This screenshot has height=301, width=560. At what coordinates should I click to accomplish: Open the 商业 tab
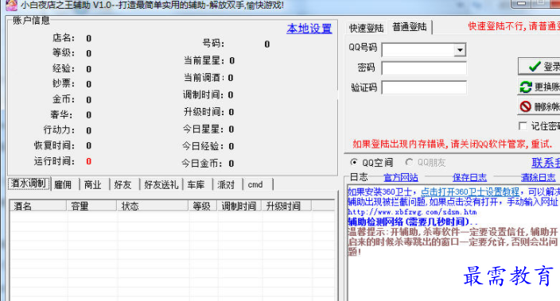[93, 185]
